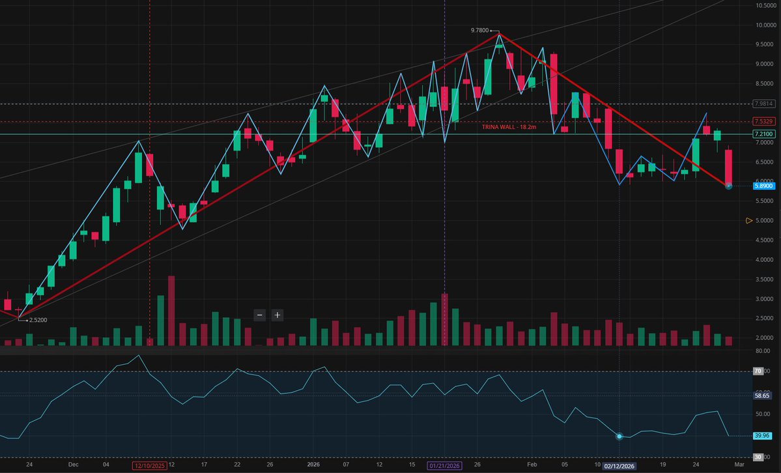Click the TRINA WALL - 18.2m label
Viewport: 781px width, 473px height.
pyautogui.click(x=509, y=127)
